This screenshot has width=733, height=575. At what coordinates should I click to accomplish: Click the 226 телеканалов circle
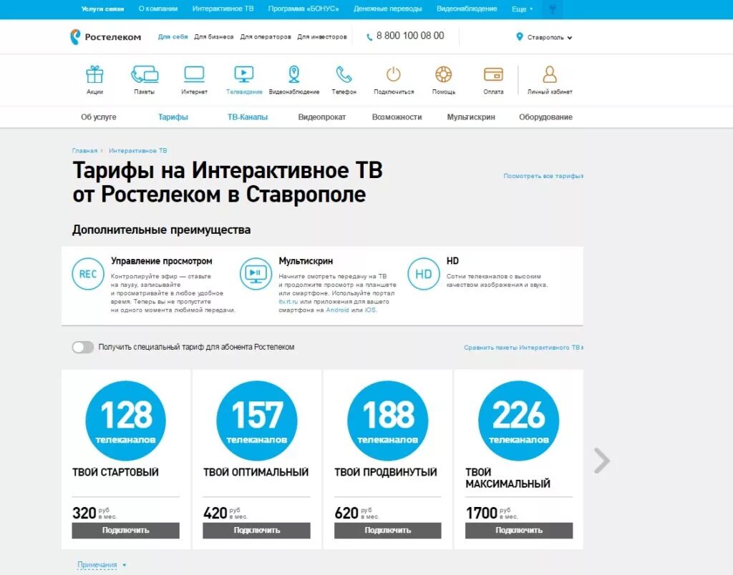[518, 421]
